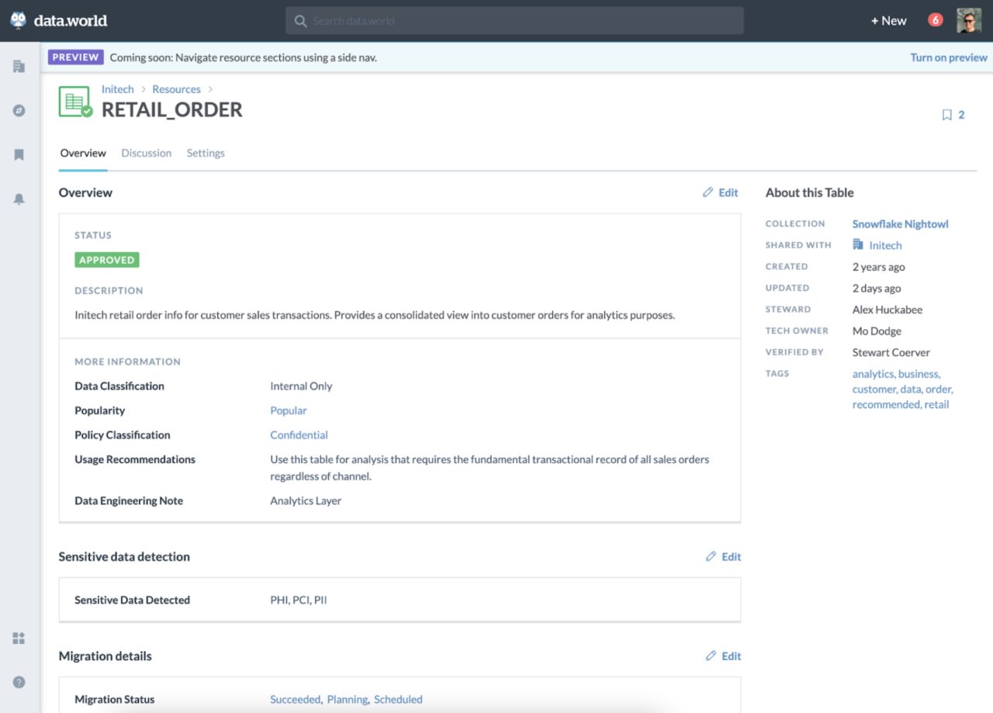Screen dimensions: 993x713
Task: Open the user profile avatar
Action: tap(969, 21)
